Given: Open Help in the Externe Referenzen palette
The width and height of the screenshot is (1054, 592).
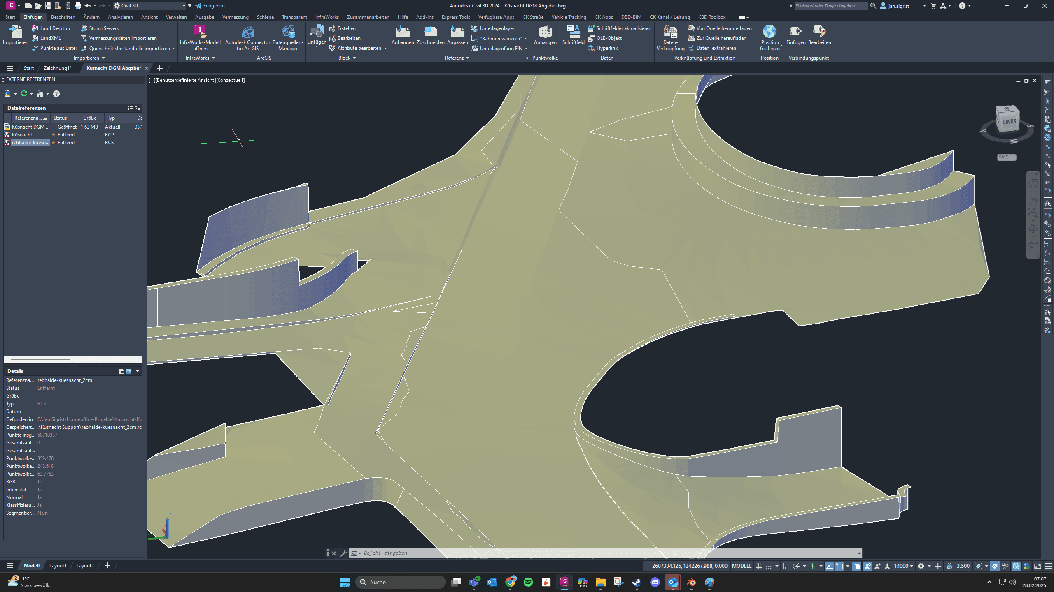Looking at the screenshot, I should click(56, 94).
